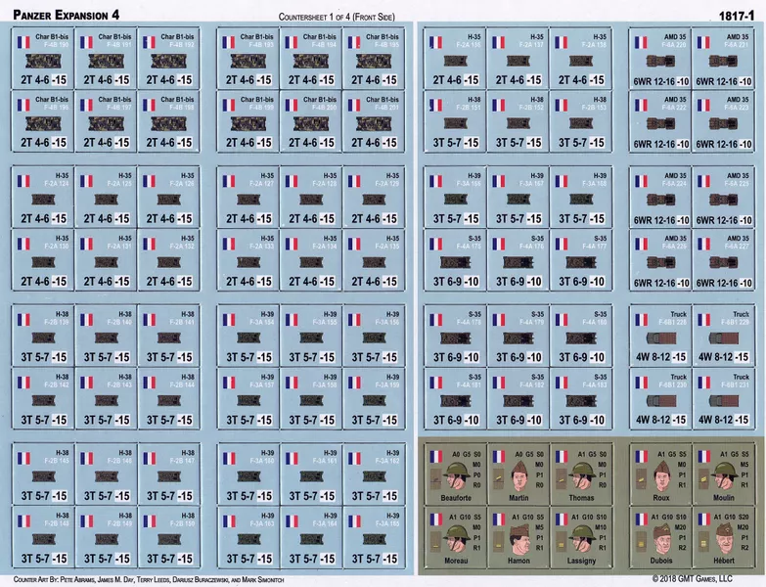Image resolution: width=766 pixels, height=587 pixels.
Task: Pick the Truck counter F-6B1 231
Action: (x=723, y=398)
